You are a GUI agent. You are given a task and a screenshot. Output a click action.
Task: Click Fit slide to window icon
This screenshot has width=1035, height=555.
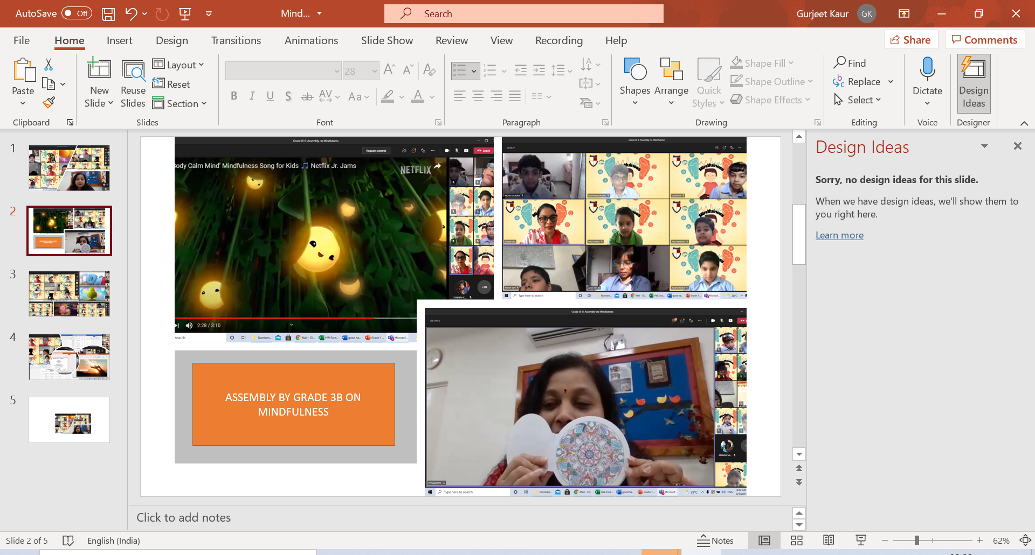(1025, 540)
